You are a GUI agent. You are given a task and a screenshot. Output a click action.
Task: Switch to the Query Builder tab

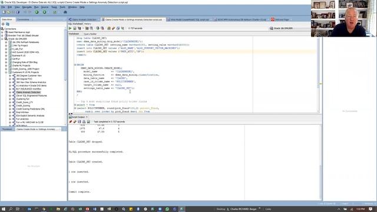click(90, 34)
